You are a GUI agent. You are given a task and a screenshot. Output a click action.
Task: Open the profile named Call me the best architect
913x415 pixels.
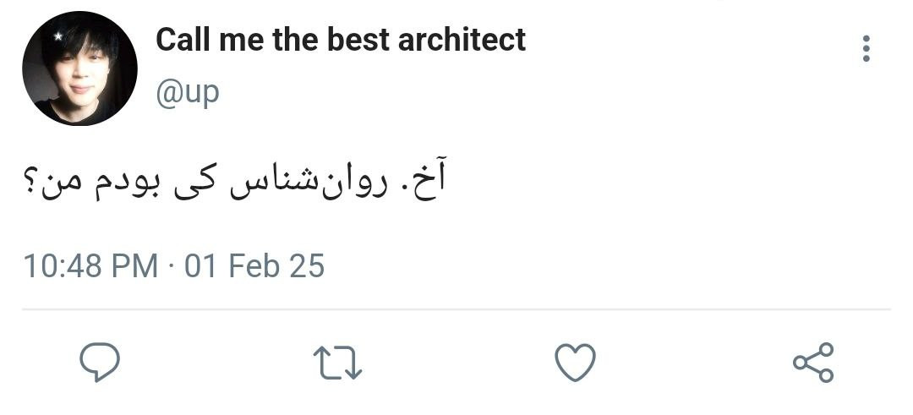click(341, 40)
